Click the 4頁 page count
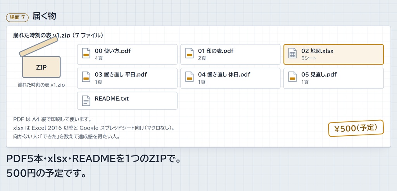 [99, 58]
